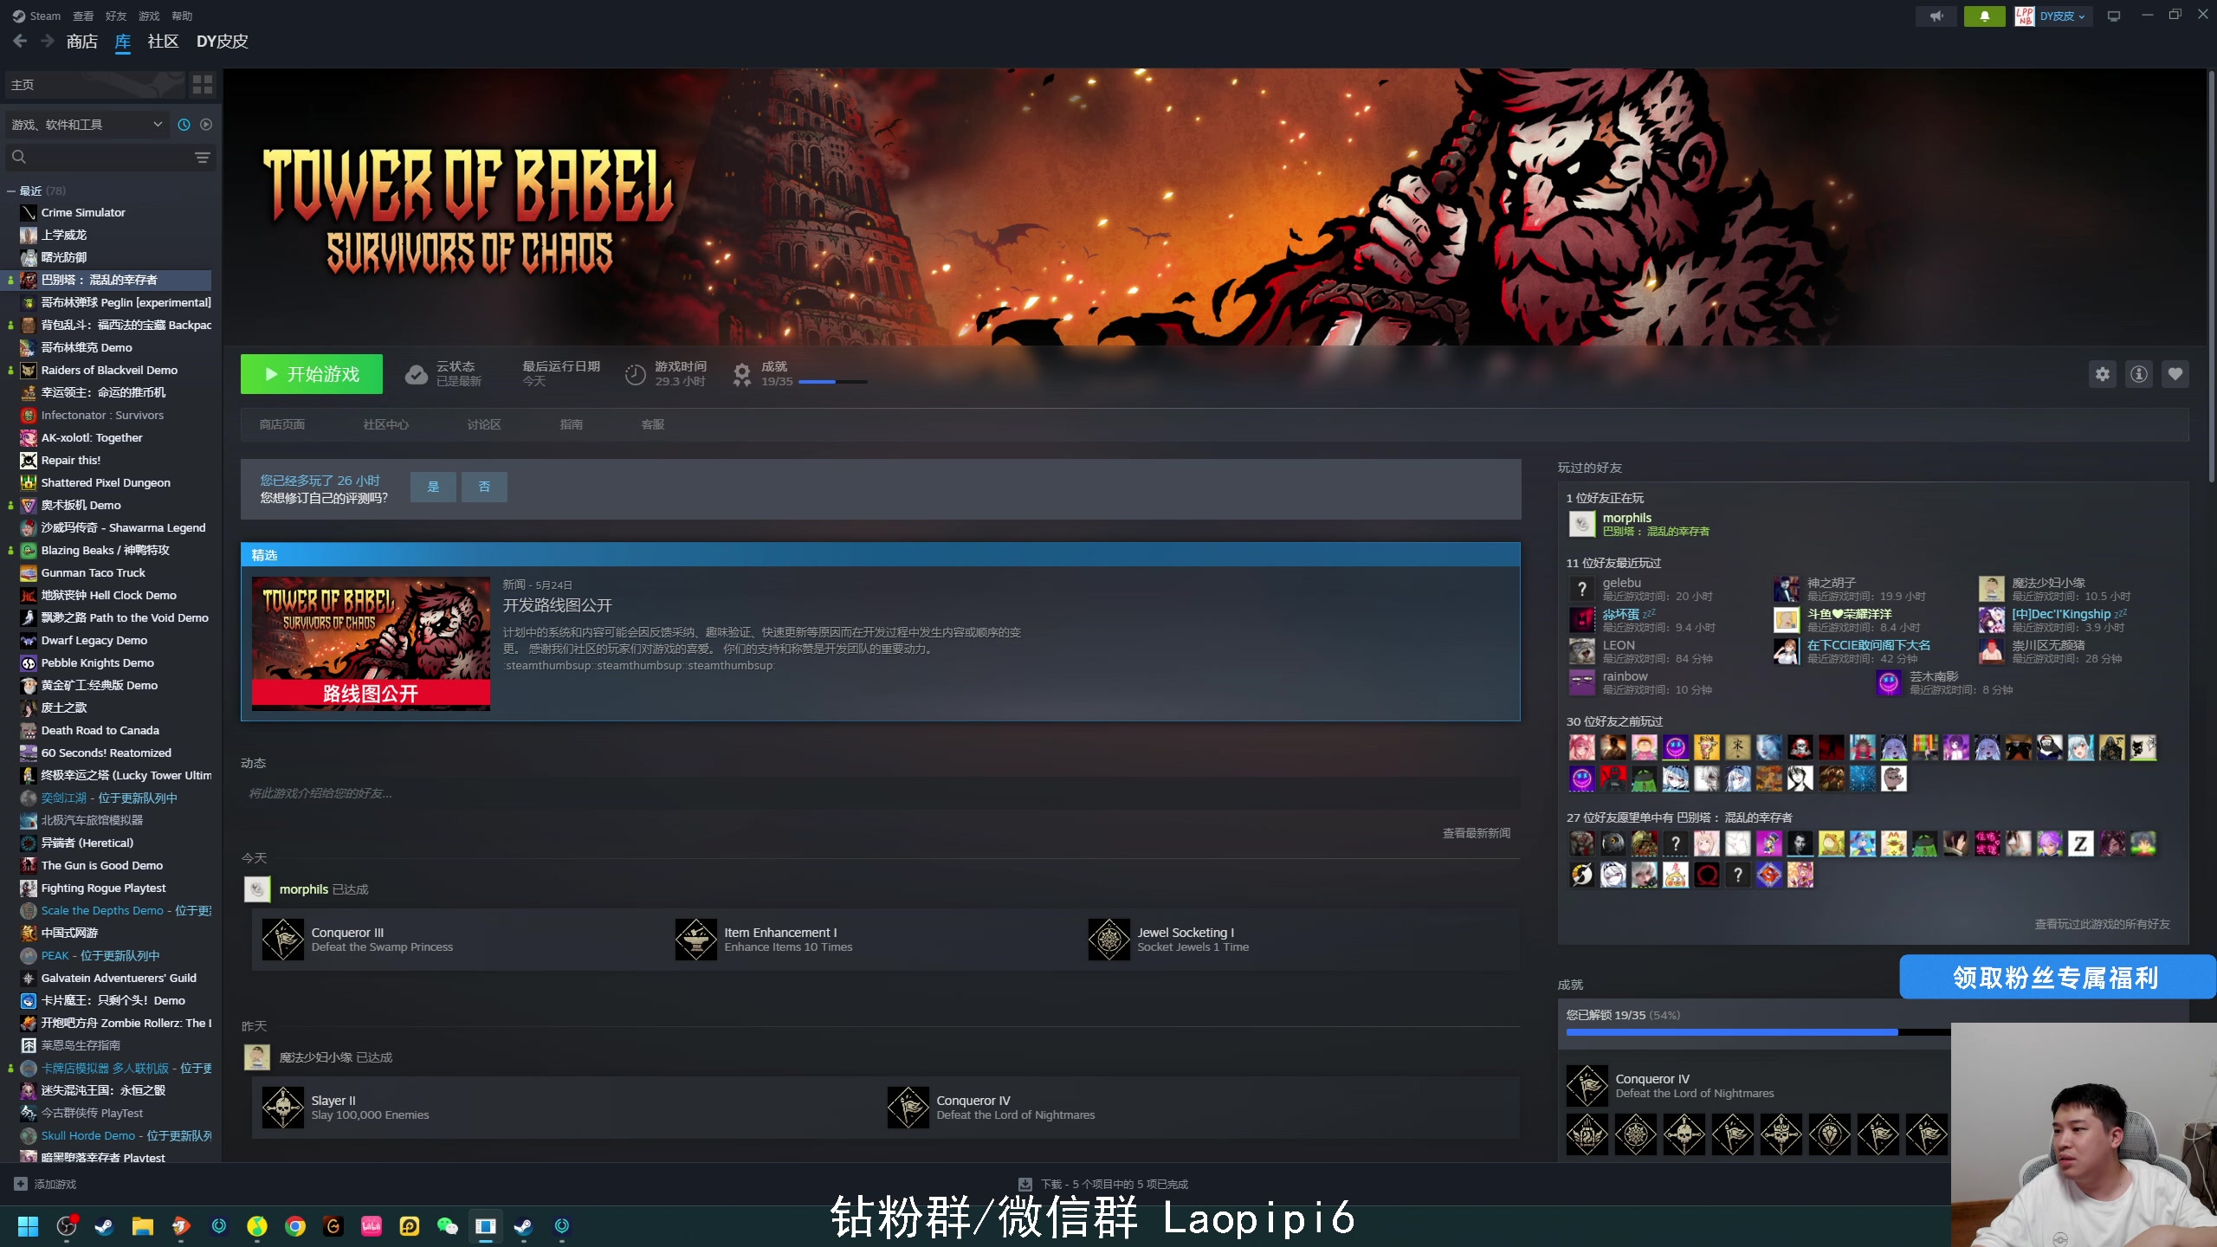Open the 开发路线图公开 news title
Viewport: 2217px width, 1247px height.
click(x=558, y=605)
